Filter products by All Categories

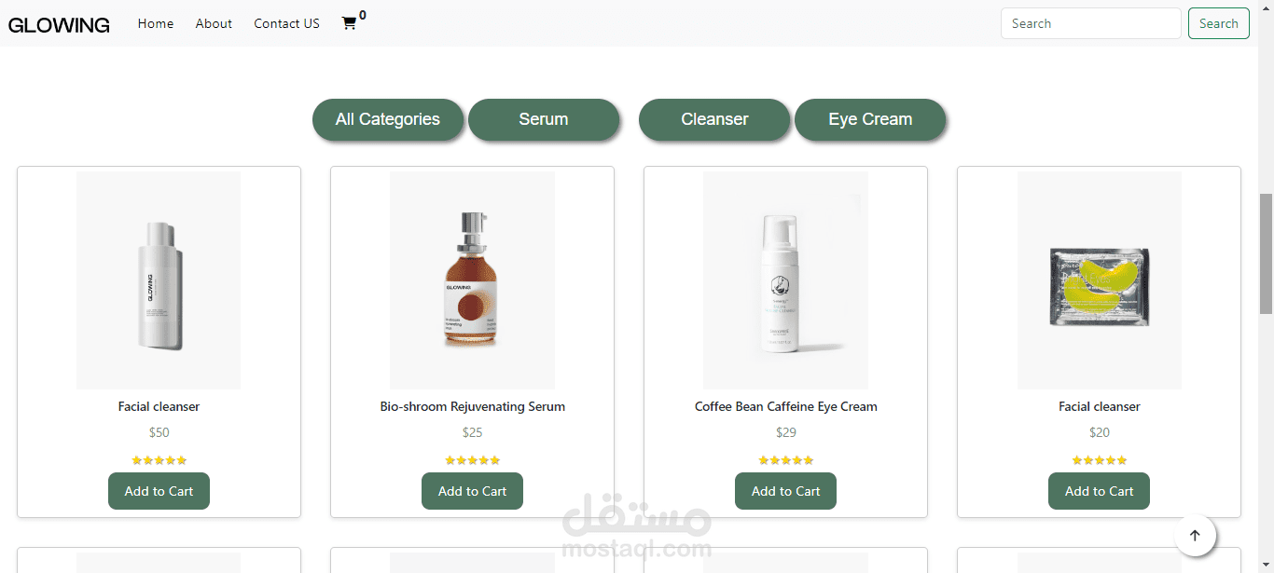pos(388,119)
